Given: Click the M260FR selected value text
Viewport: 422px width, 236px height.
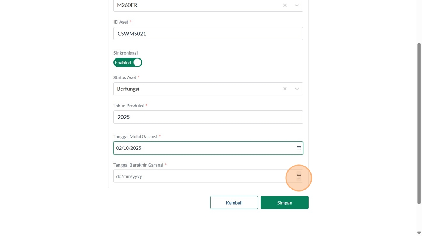Looking at the screenshot, I should tap(127, 5).
